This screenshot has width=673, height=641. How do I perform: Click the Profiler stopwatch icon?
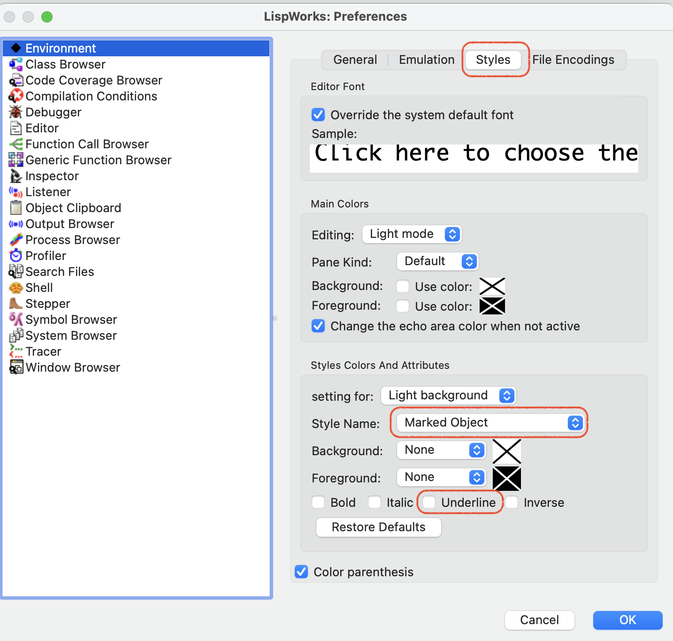tap(16, 255)
